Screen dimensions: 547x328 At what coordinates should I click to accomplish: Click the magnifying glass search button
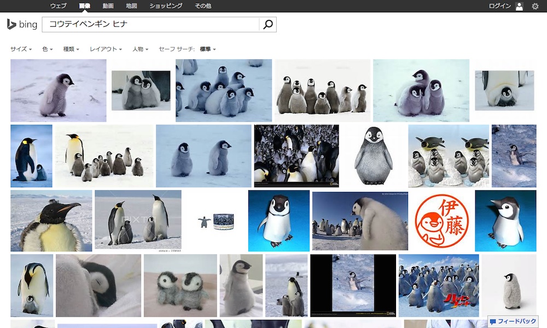coord(267,25)
